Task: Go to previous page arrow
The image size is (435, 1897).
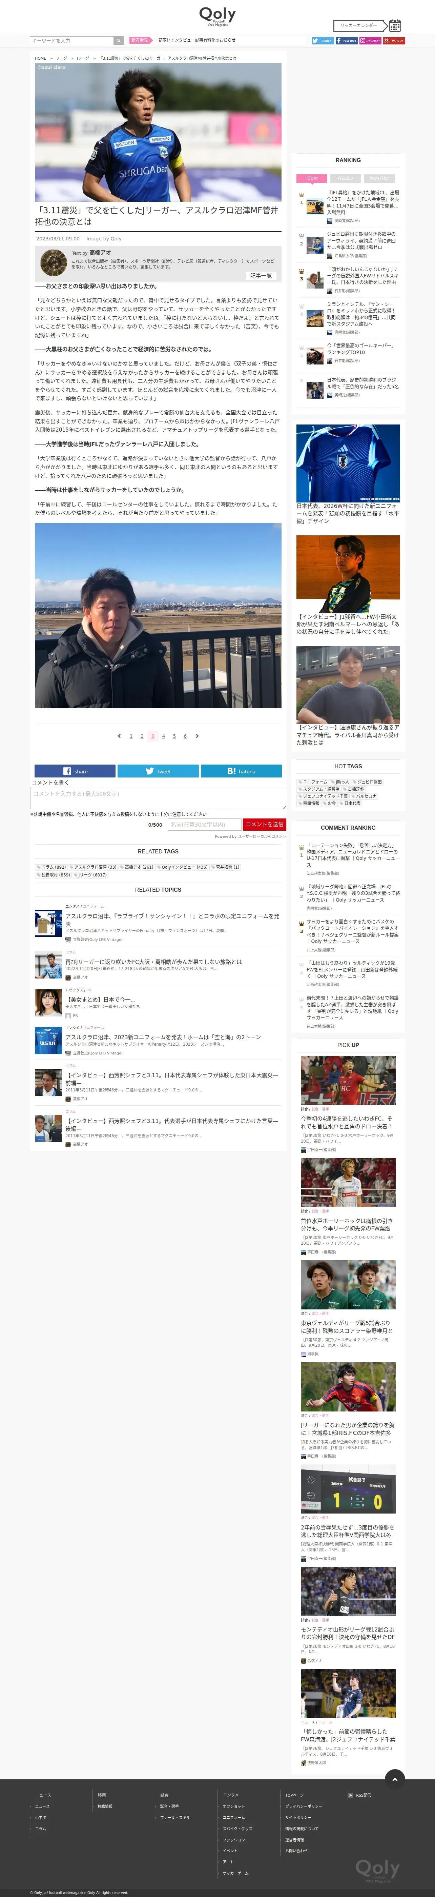Action: click(x=119, y=736)
